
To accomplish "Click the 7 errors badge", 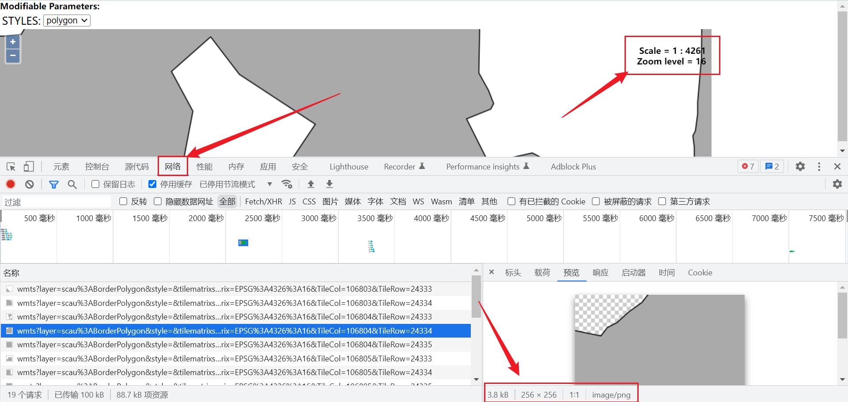I will (748, 166).
